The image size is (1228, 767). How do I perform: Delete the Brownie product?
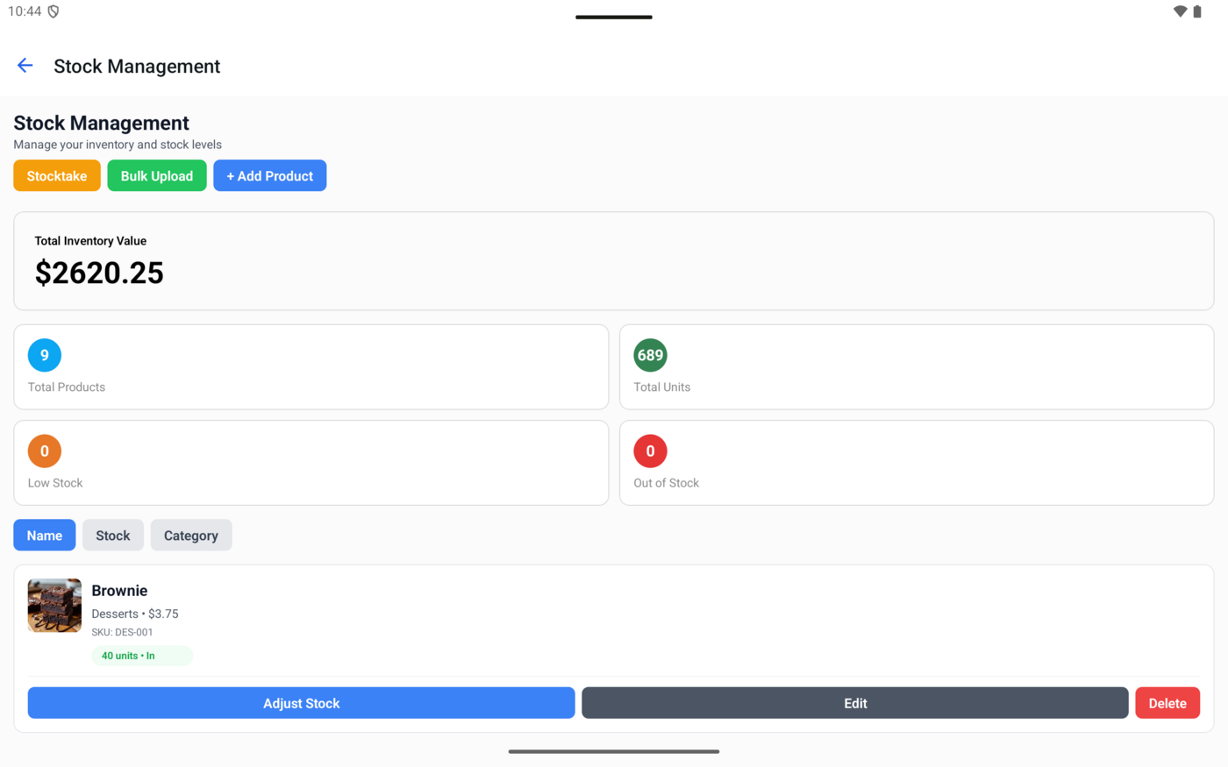pyautogui.click(x=1167, y=703)
